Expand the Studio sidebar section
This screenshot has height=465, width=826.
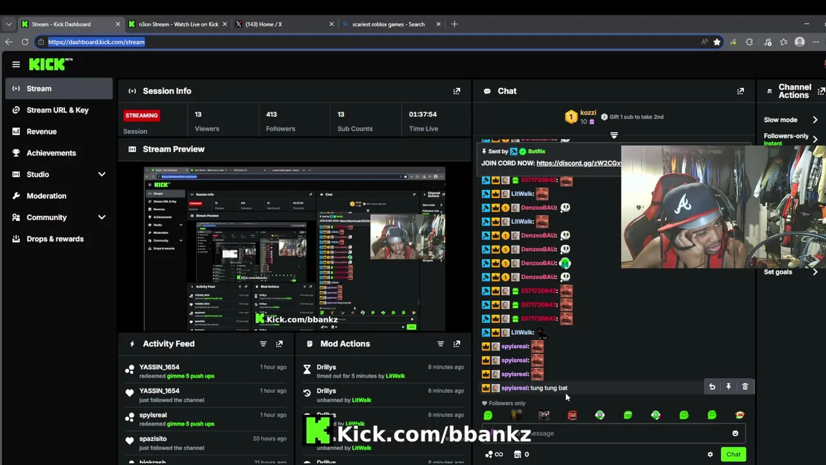coord(101,174)
